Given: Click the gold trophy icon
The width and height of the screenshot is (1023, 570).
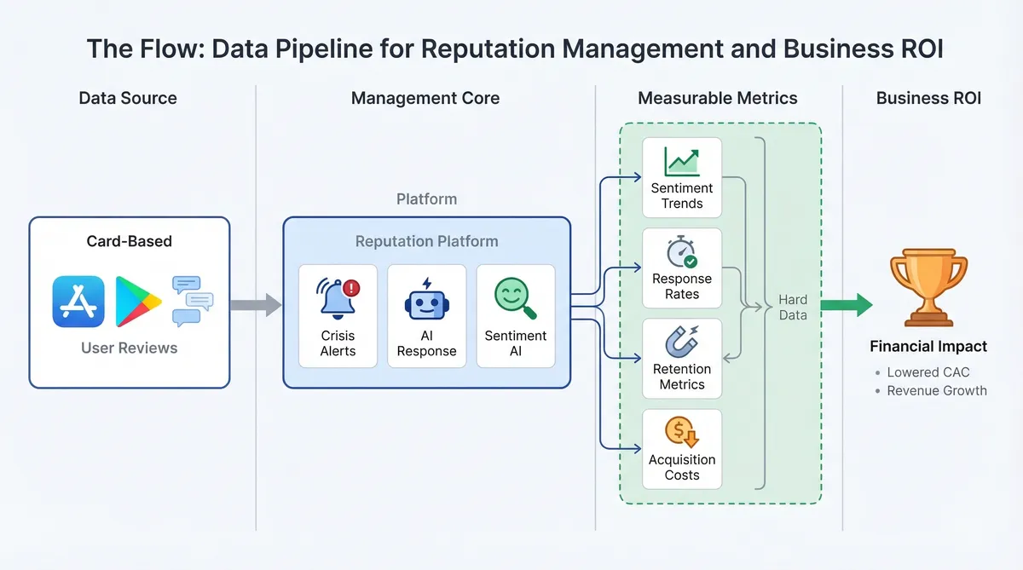Looking at the screenshot, I should [x=928, y=287].
